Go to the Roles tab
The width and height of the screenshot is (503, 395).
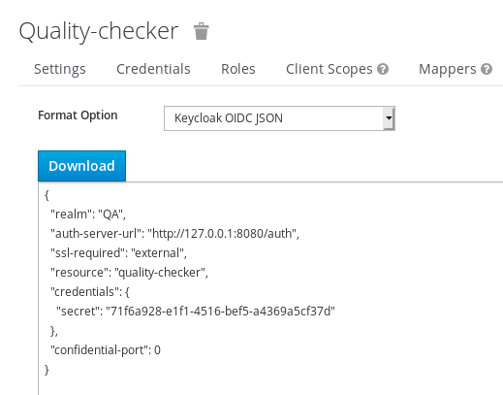[x=238, y=69]
